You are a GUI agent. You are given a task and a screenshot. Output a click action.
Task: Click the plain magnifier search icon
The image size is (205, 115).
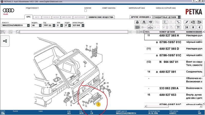tap(18, 32)
